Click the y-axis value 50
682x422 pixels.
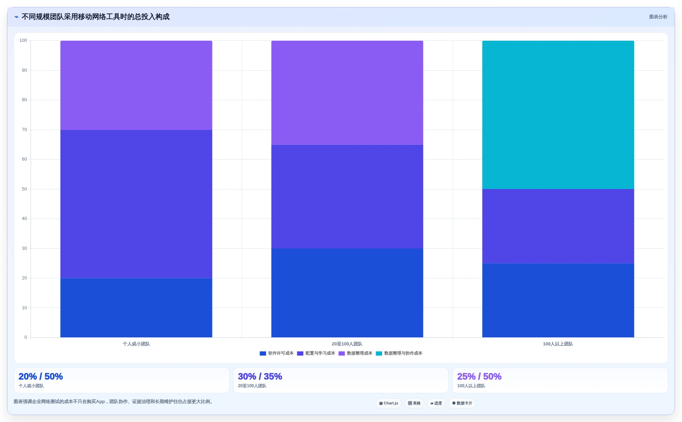(24, 189)
